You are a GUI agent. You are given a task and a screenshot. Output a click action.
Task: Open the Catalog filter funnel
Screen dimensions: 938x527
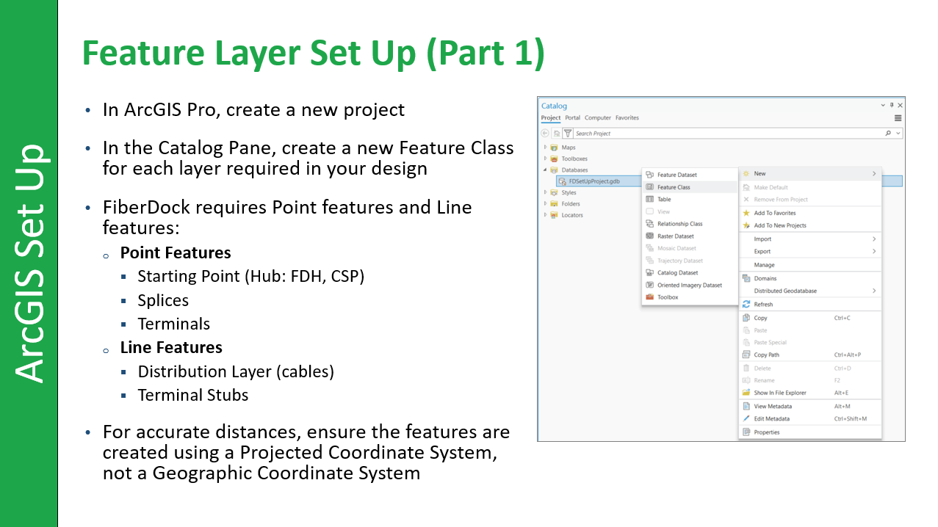(x=568, y=134)
